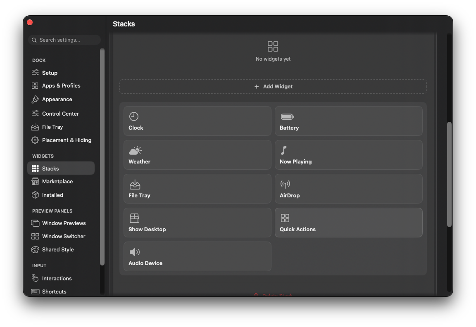Select the Quick Actions widget

click(x=348, y=223)
